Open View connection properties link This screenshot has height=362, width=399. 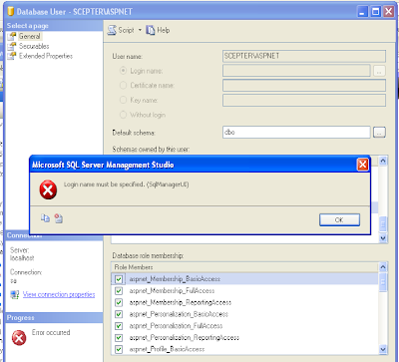(x=59, y=294)
